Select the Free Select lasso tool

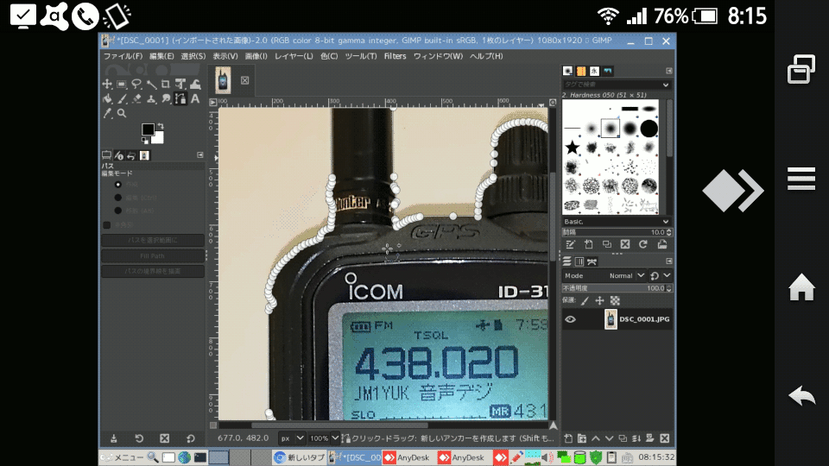tap(136, 84)
